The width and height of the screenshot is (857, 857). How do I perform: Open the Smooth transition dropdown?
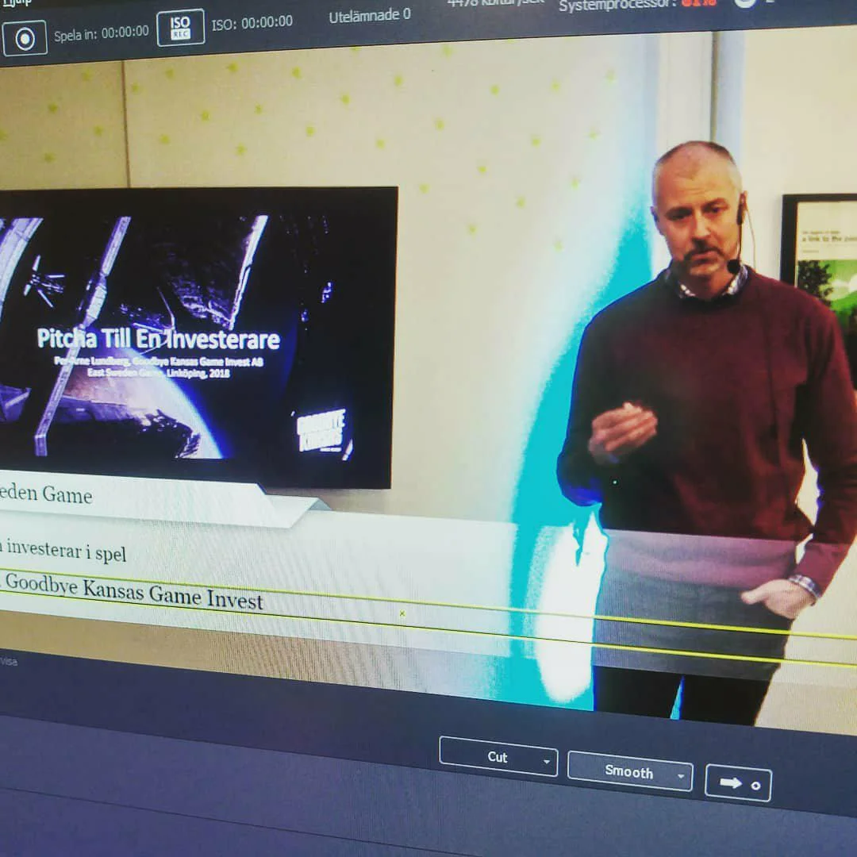(x=630, y=771)
